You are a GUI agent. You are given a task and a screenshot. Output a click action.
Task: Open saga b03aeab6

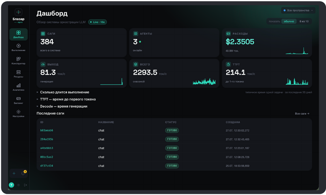[x=47, y=130]
